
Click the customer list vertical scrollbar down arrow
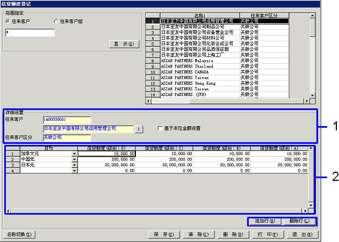click(312, 93)
